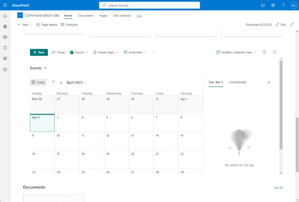Viewport: 299px width, 202px height.
Task: Open the megaphone feedback icon in header
Action: (x=263, y=5)
